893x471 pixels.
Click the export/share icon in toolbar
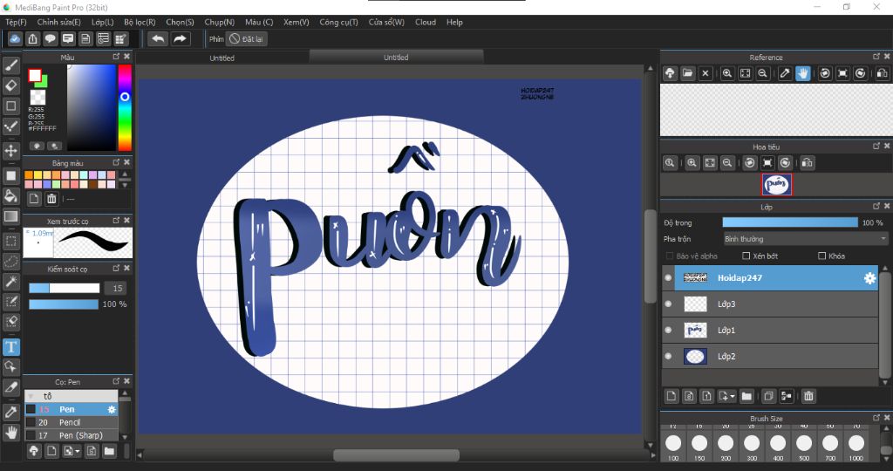[x=33, y=38]
